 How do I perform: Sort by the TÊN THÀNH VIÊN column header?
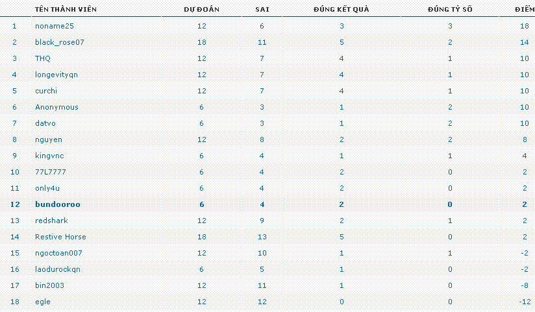point(66,9)
